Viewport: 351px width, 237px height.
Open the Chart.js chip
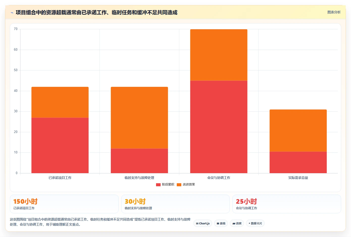pyautogui.click(x=203, y=223)
